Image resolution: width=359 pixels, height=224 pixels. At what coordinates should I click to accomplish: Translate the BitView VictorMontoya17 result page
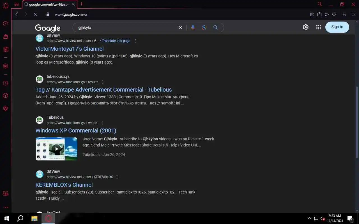tap(116, 41)
